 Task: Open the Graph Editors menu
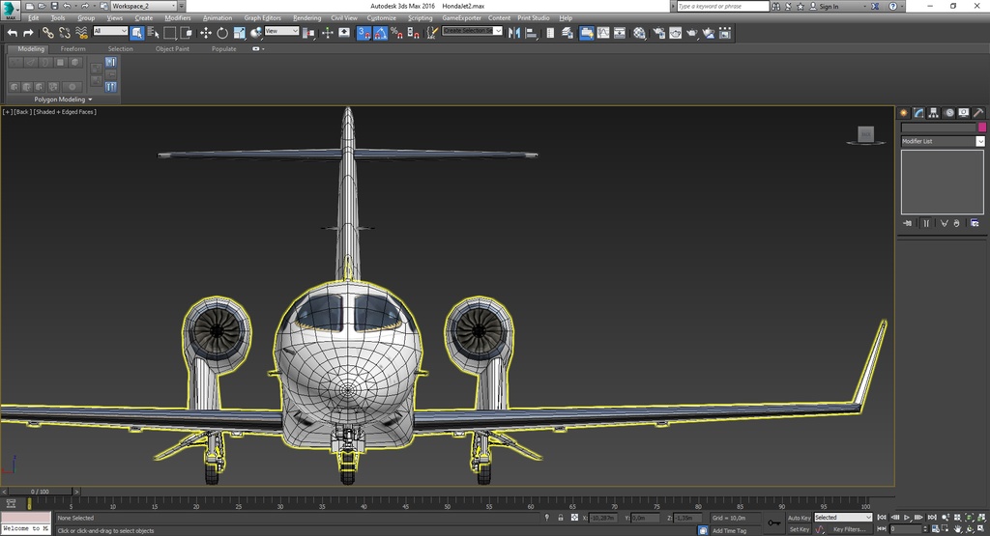pos(263,17)
